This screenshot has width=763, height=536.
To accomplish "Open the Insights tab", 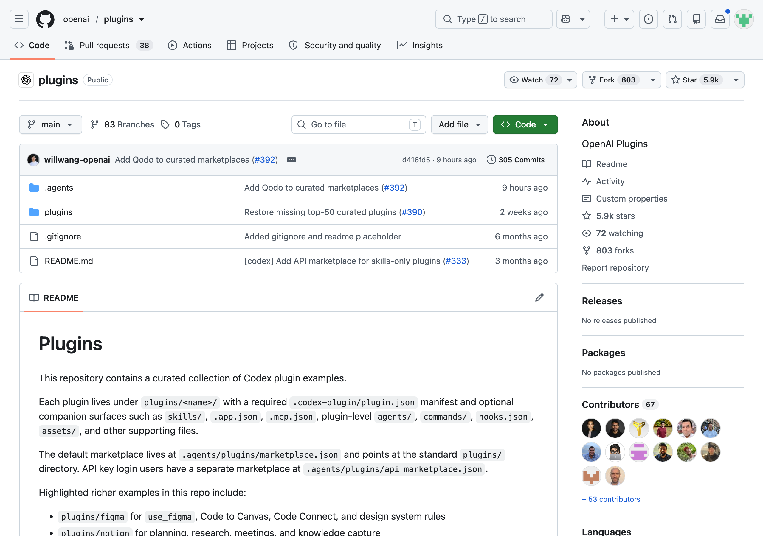I will coord(420,45).
